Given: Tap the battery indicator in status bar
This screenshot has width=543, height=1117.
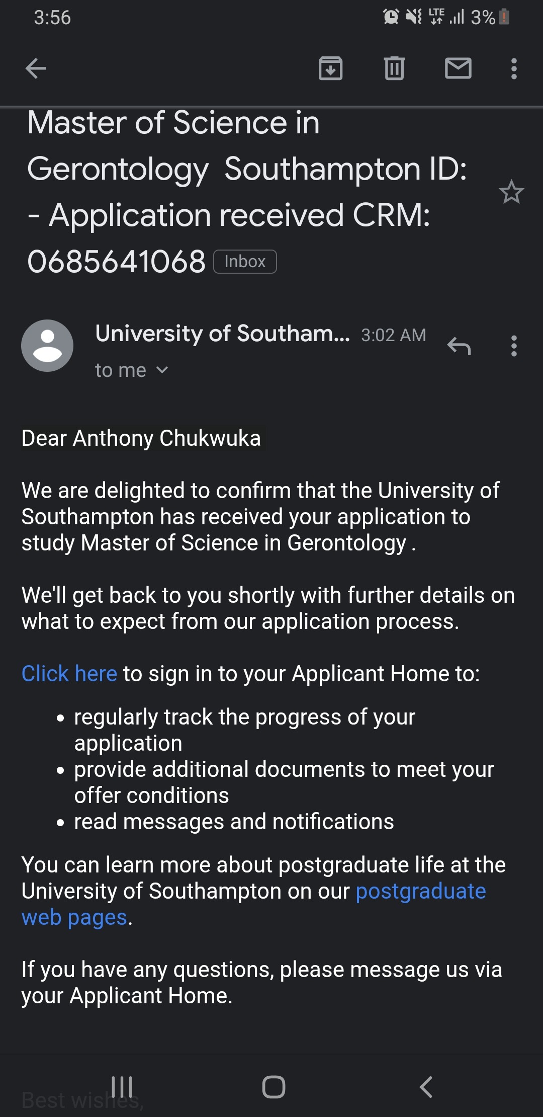Looking at the screenshot, I should point(505,18).
